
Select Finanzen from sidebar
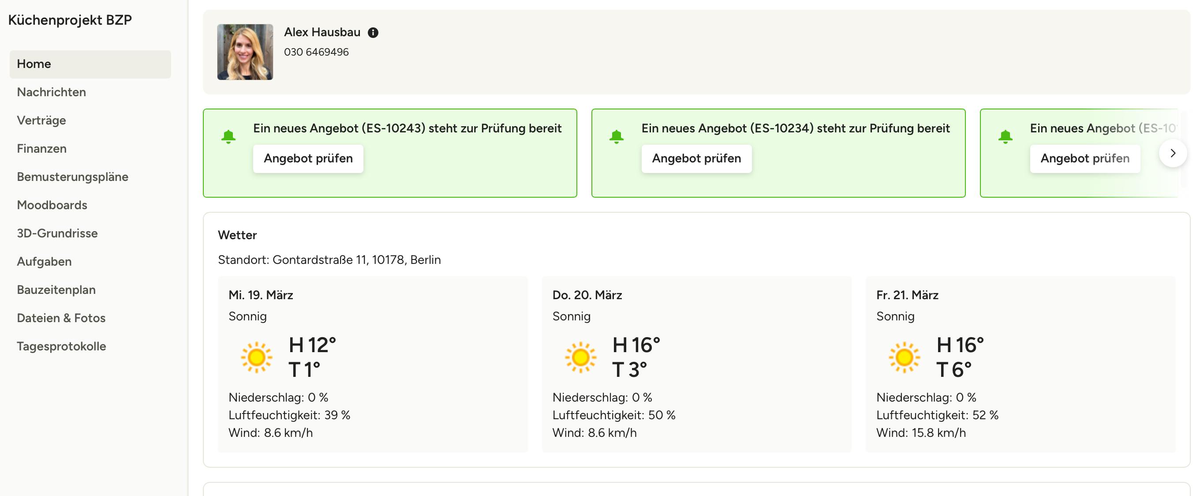[41, 149]
